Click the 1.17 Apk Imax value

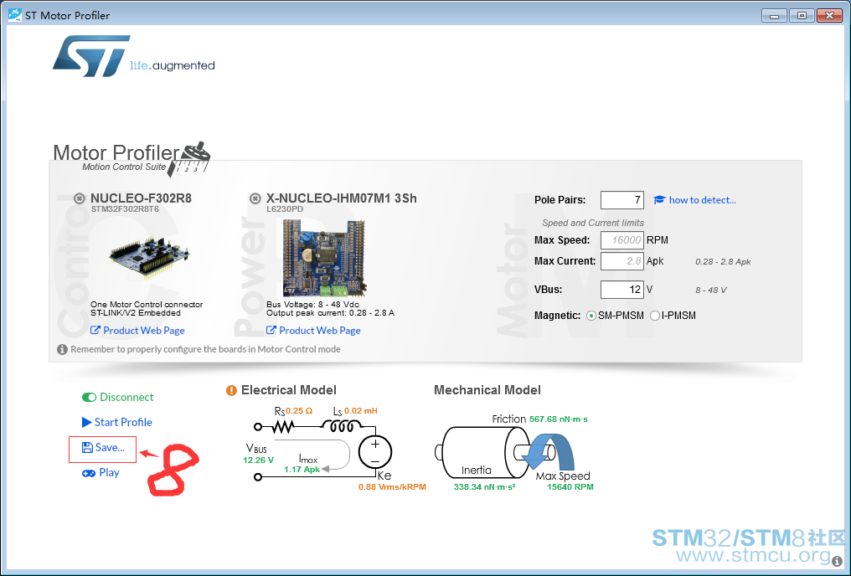click(x=302, y=469)
